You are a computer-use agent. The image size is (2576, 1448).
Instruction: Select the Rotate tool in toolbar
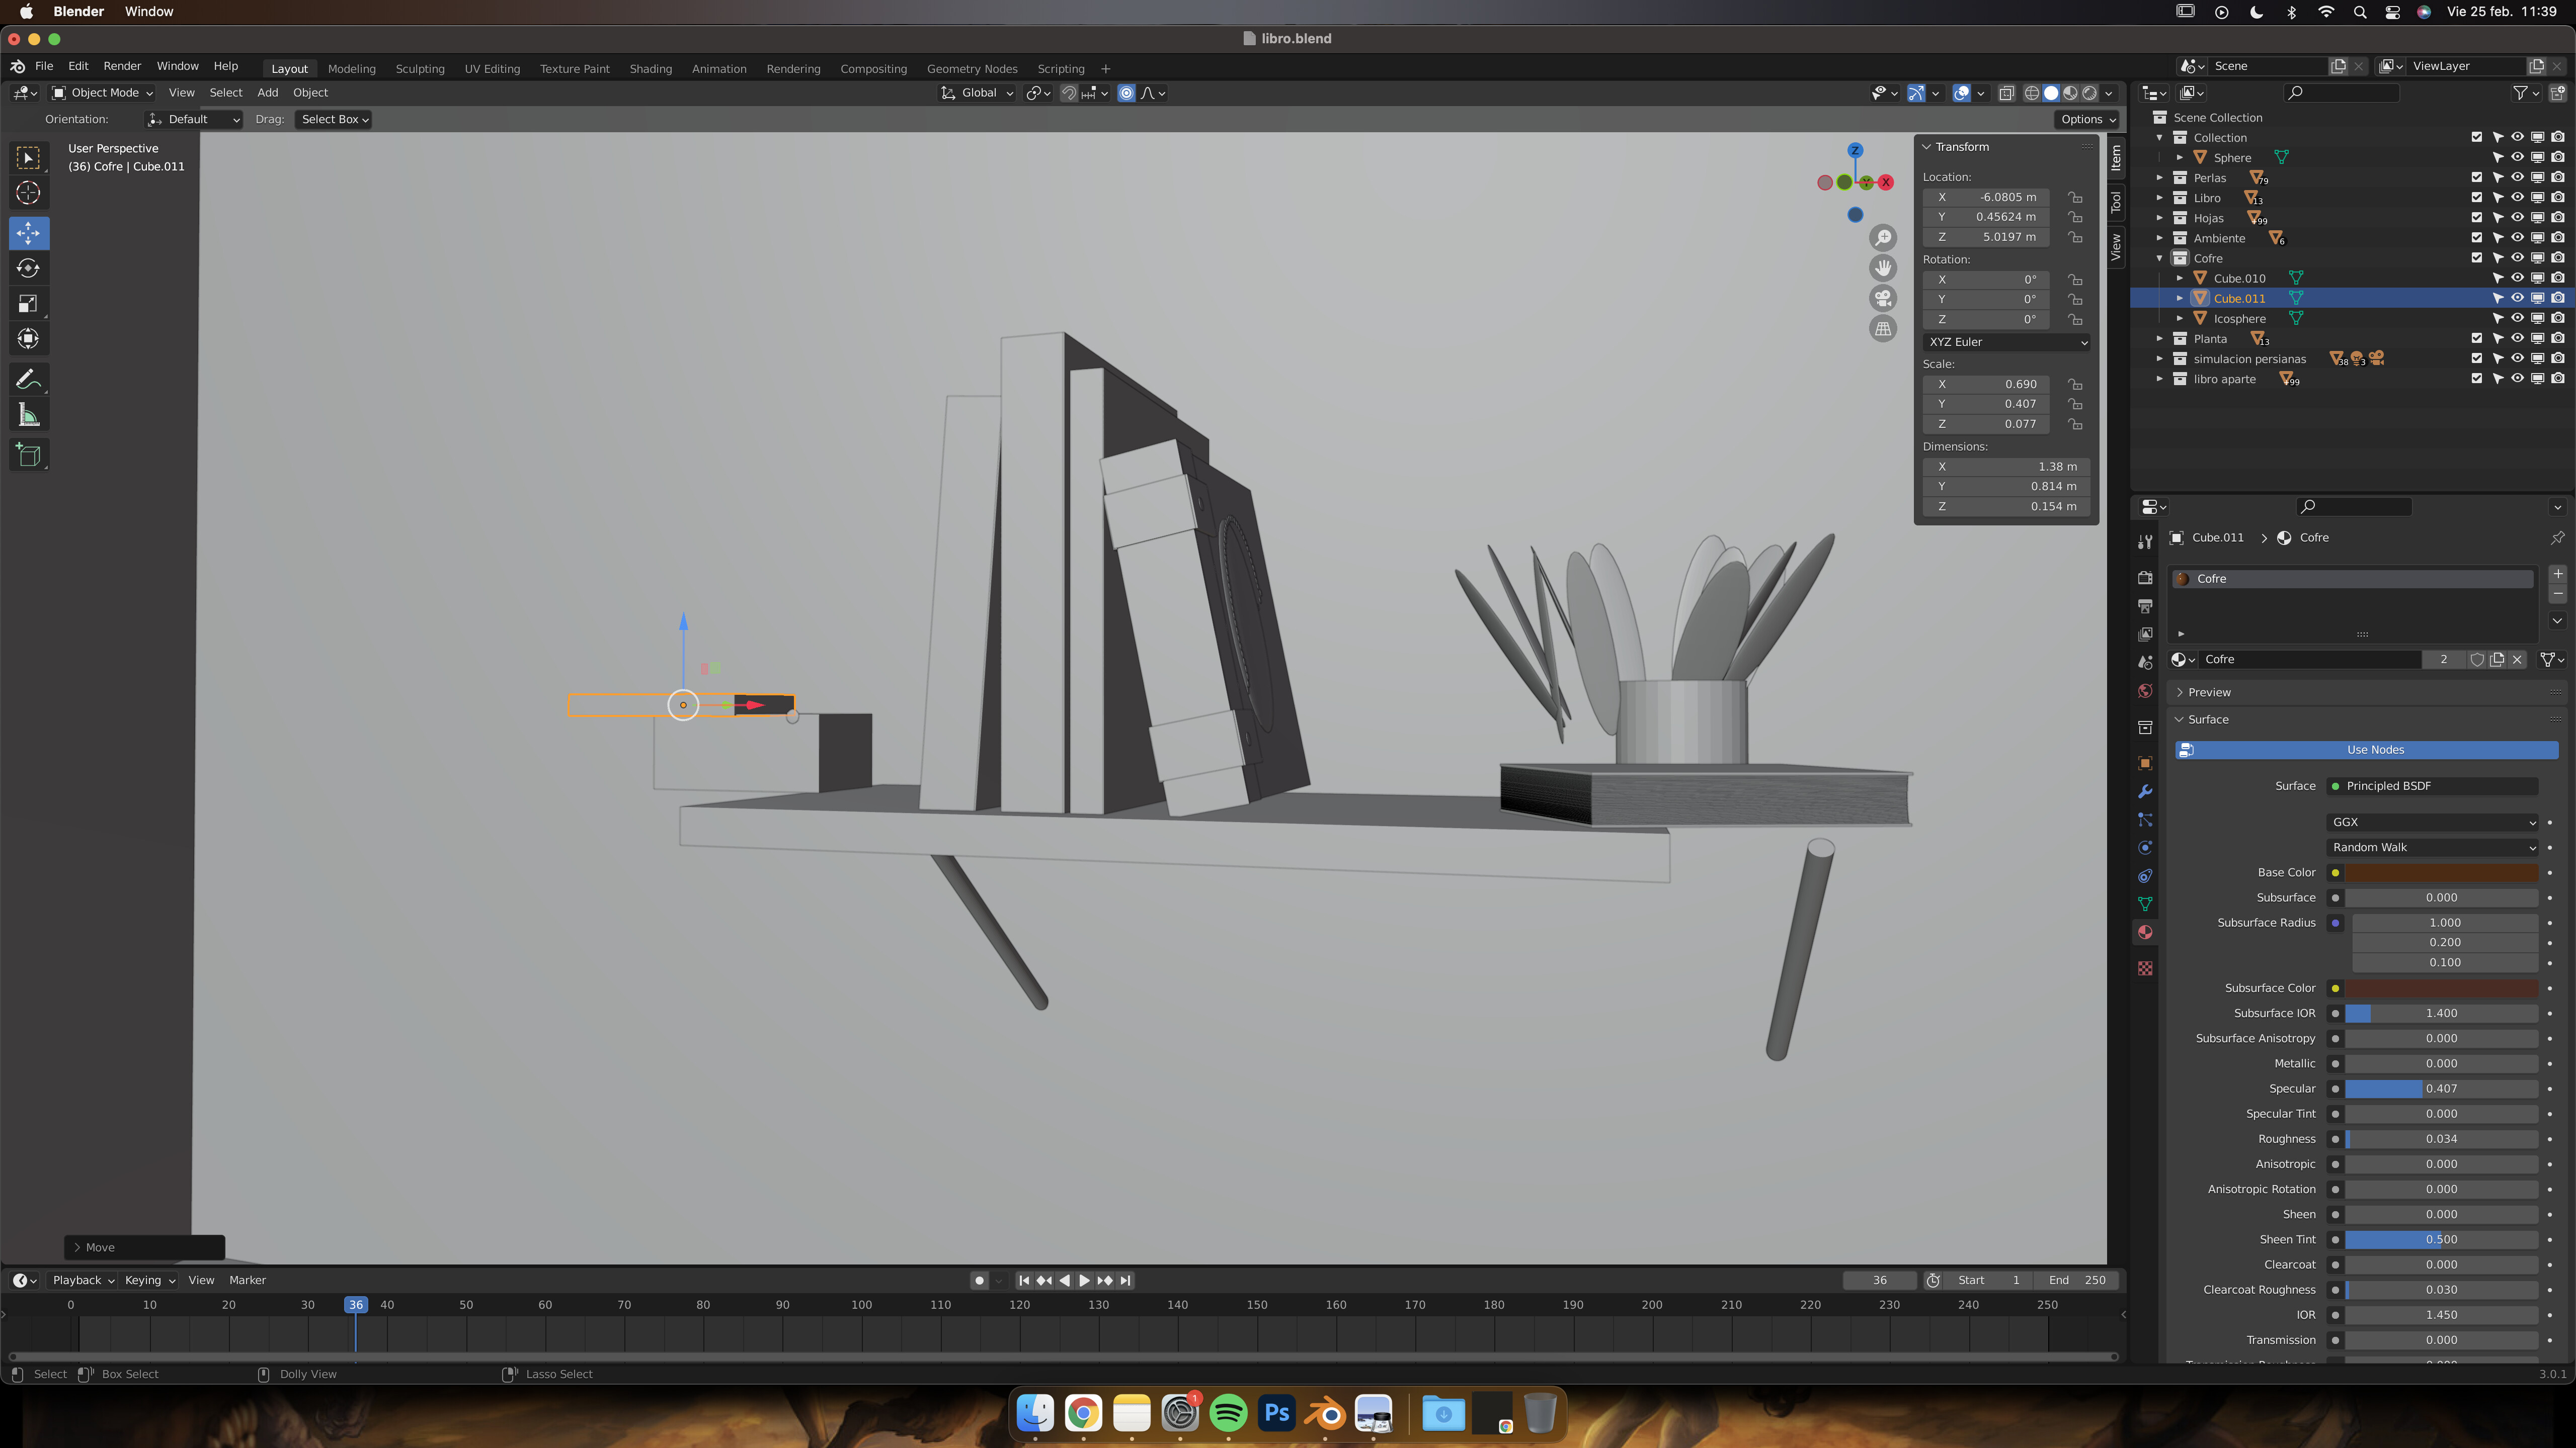coord(28,268)
